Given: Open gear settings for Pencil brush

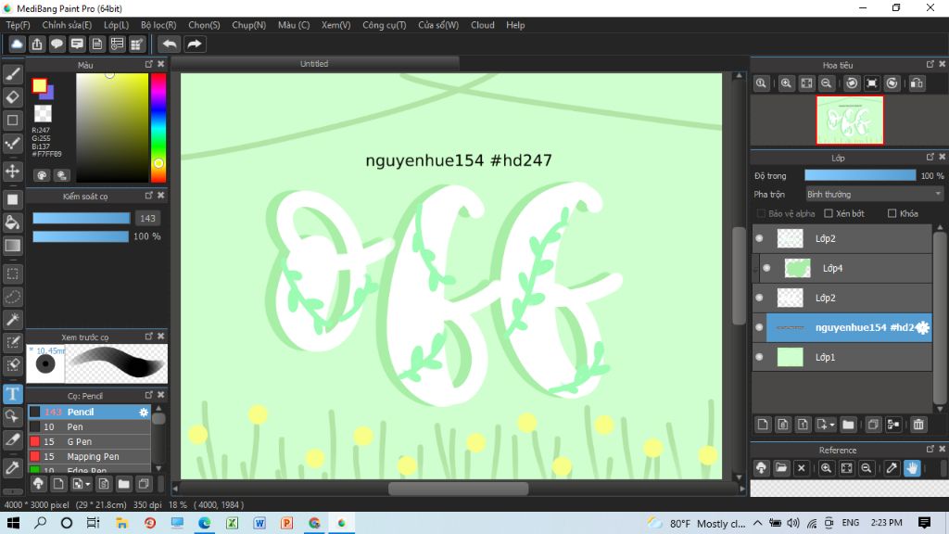Looking at the screenshot, I should (144, 412).
